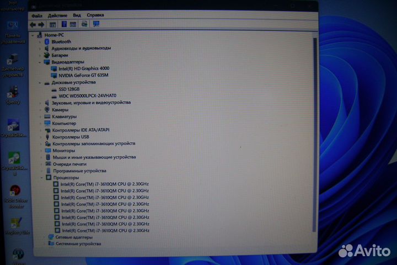Collapse the Процессоры category

click(x=41, y=178)
